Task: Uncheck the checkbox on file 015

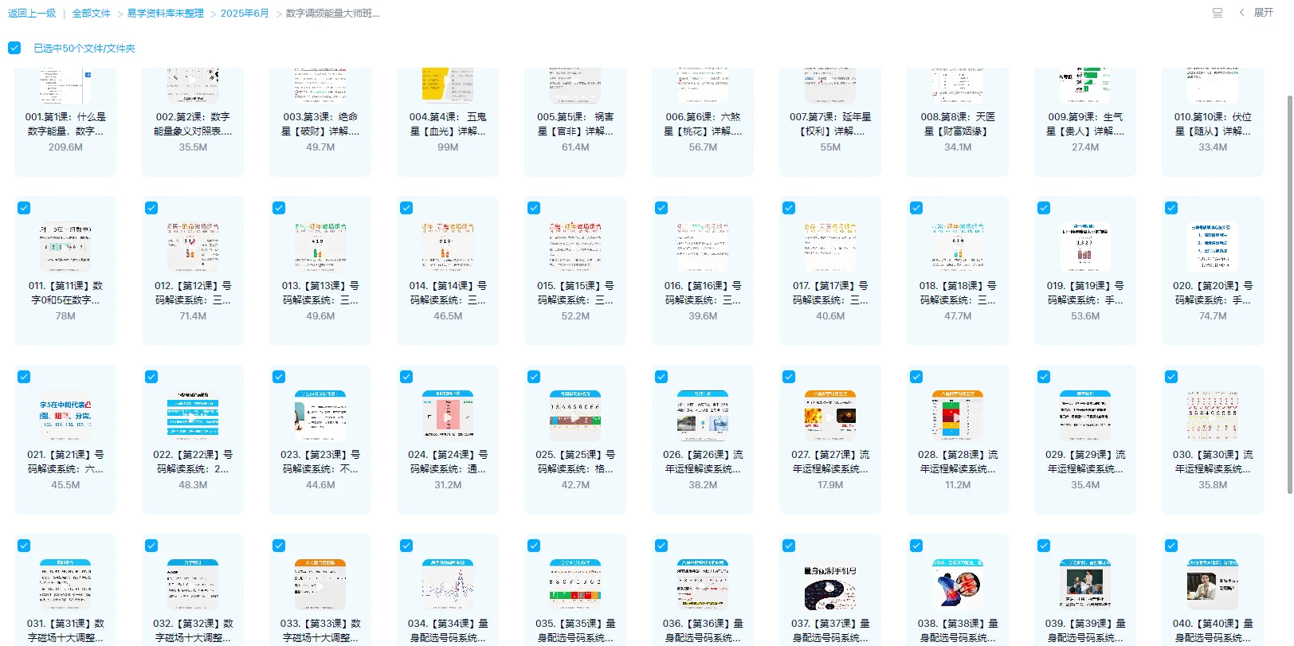Action: (534, 208)
